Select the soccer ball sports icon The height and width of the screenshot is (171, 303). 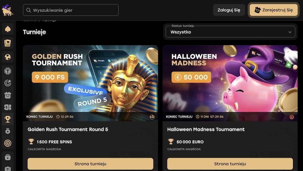pyautogui.click(x=8, y=57)
